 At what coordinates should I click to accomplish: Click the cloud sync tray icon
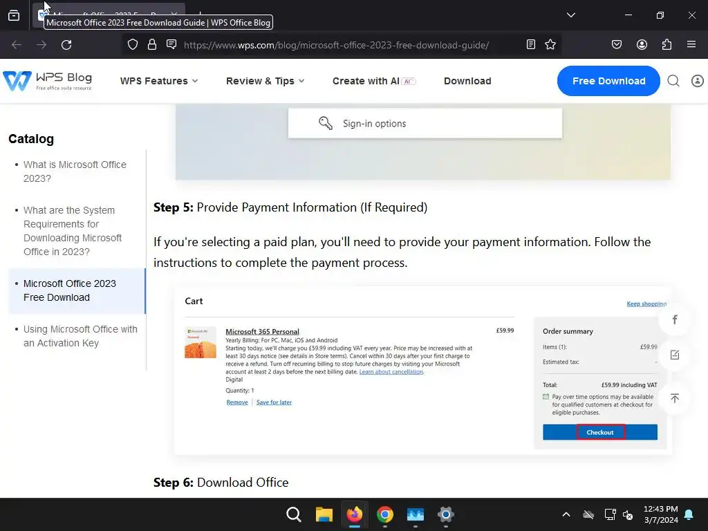588,514
